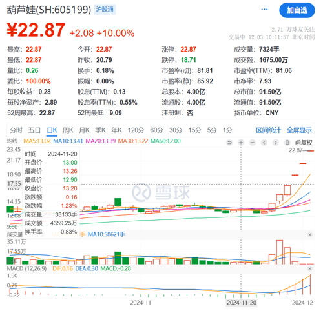Close the volume indicator panel
Screen dimensions: 323x311
(x=310, y=235)
